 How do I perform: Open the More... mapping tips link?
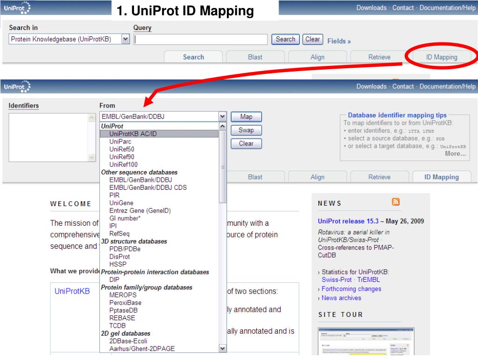tap(455, 153)
